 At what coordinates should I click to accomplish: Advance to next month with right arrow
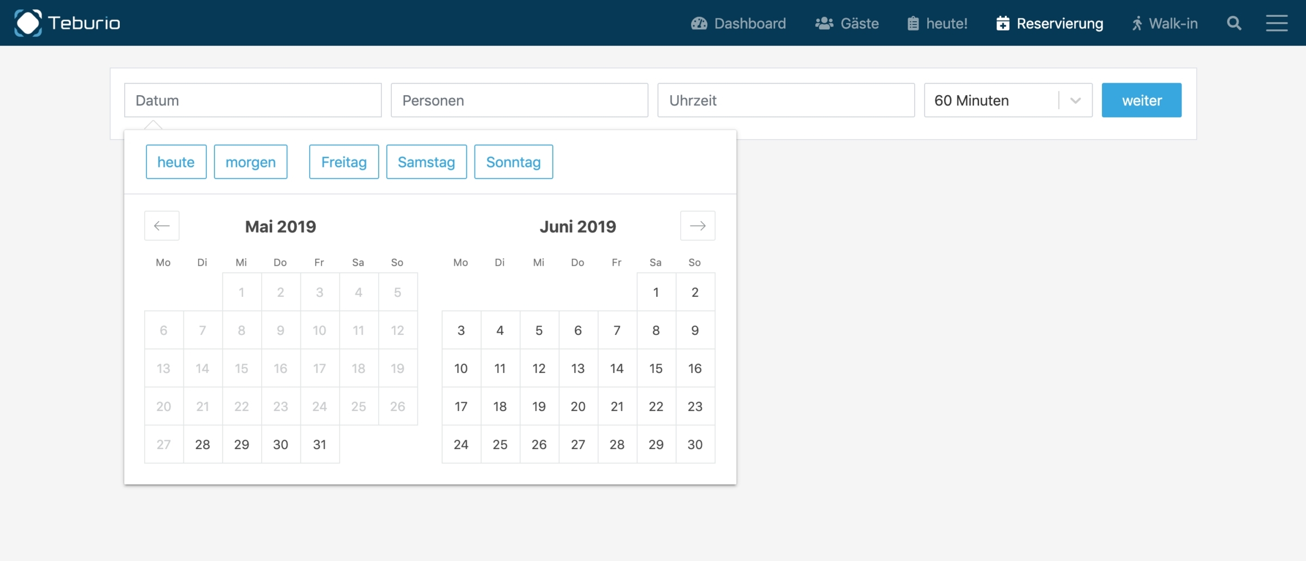click(697, 226)
